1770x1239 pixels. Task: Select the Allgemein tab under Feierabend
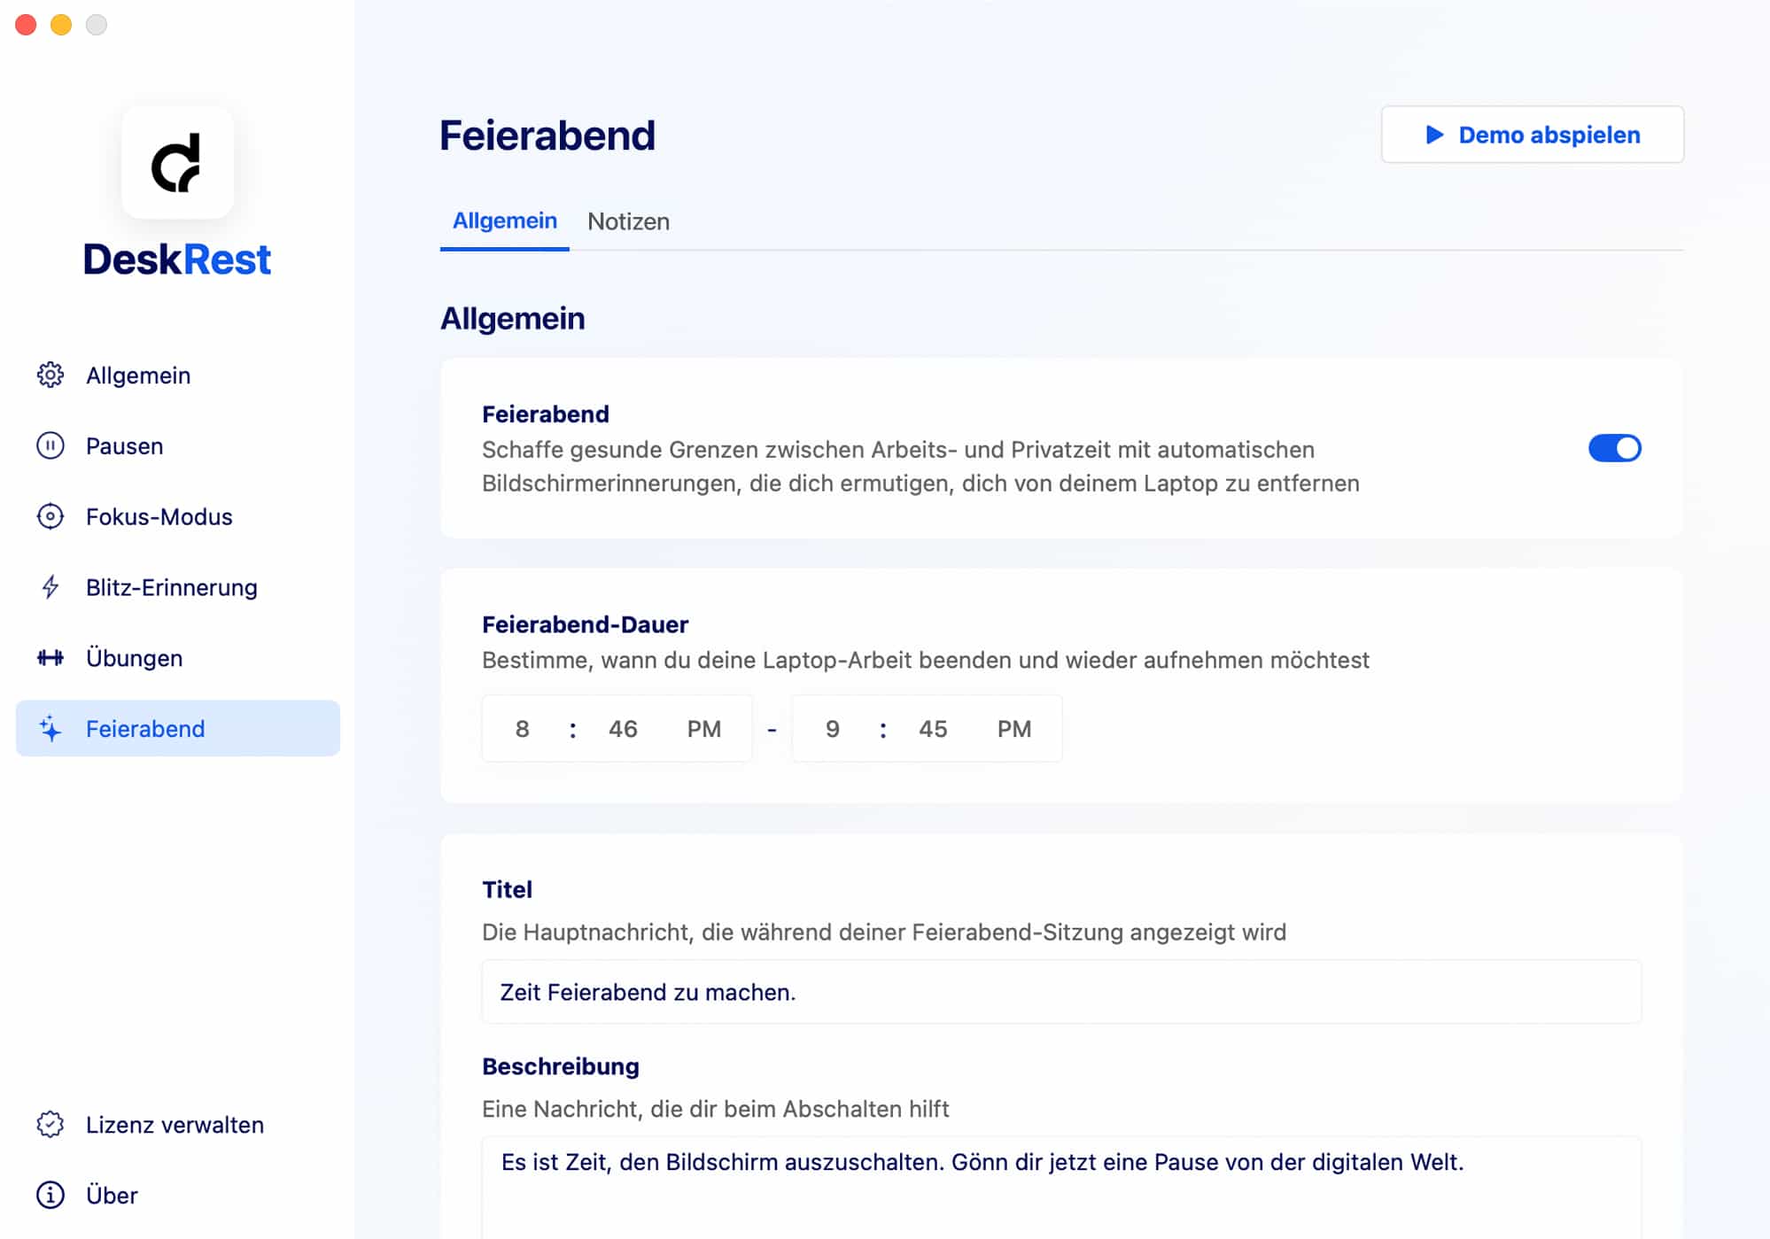tap(505, 221)
